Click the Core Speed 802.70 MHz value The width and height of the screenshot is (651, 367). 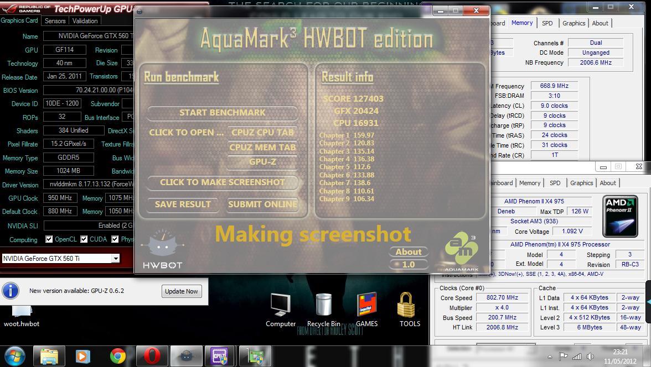click(x=503, y=297)
